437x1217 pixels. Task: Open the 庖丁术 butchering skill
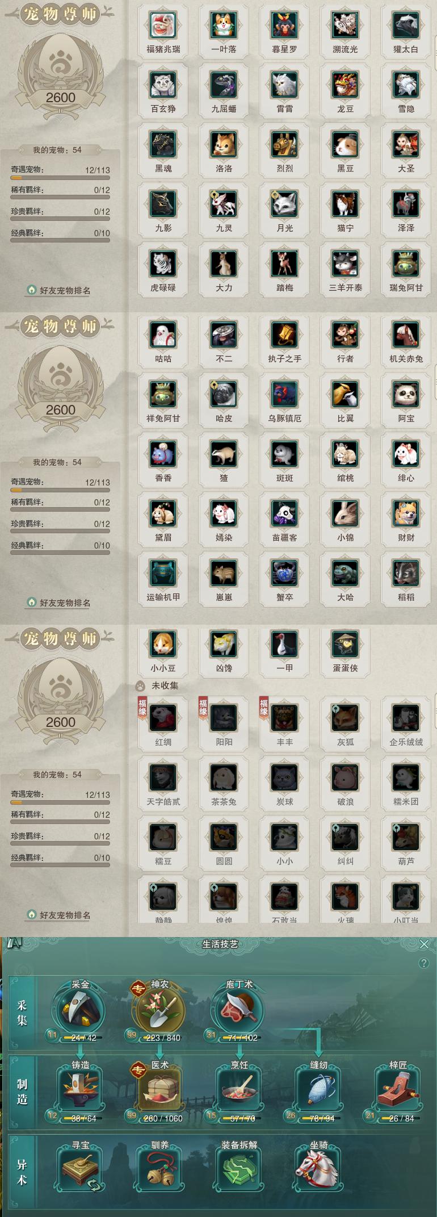click(239, 1010)
